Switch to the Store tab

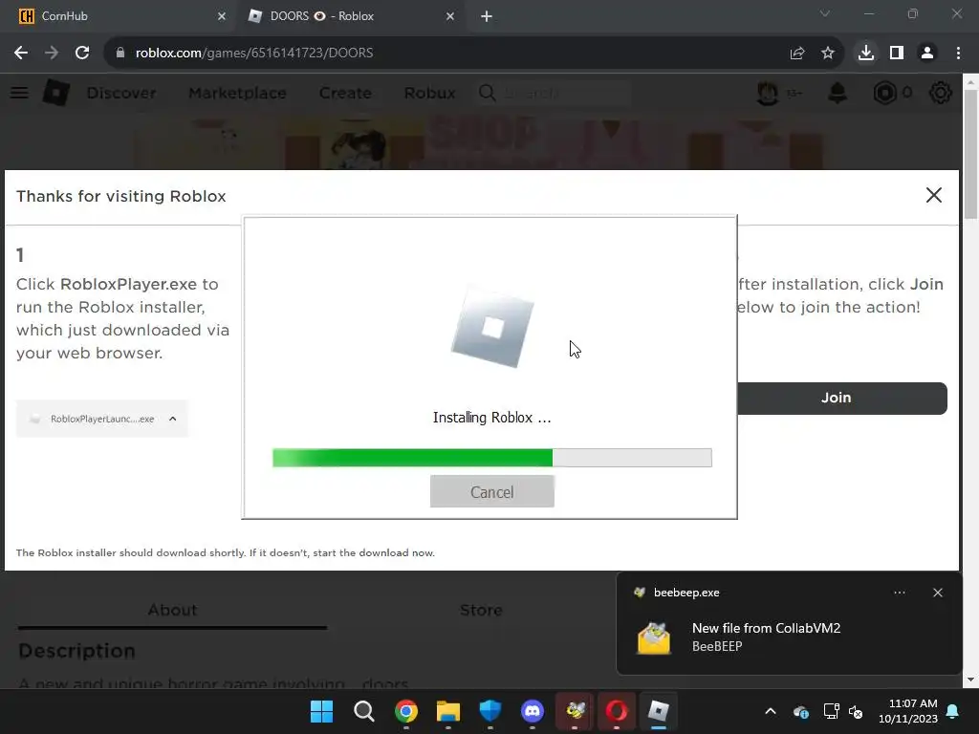click(481, 610)
